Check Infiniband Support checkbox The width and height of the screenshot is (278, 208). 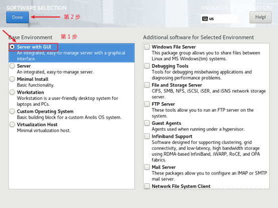pyautogui.click(x=147, y=136)
